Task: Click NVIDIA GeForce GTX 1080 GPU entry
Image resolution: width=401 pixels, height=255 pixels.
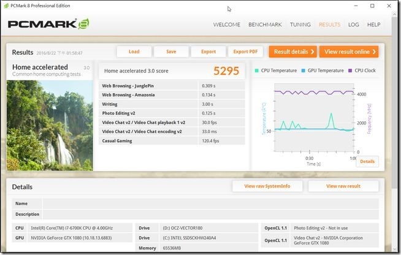Action: [71, 238]
